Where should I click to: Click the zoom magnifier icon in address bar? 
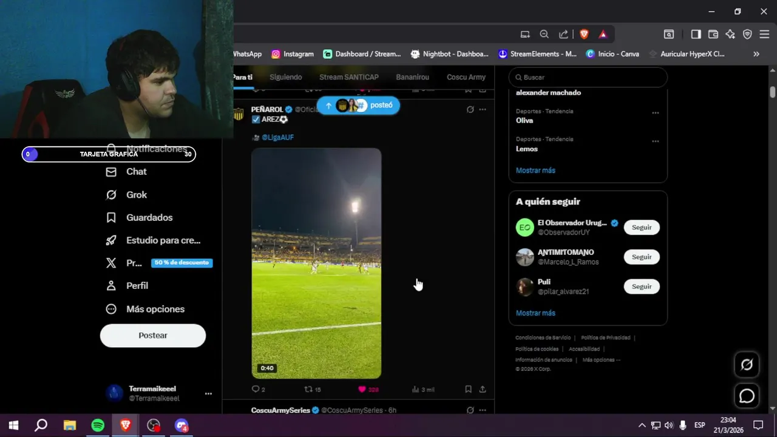tap(545, 35)
